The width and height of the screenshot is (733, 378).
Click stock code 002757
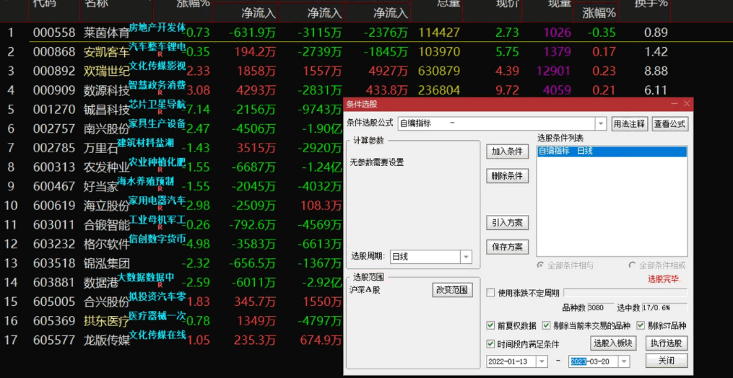click(x=53, y=129)
